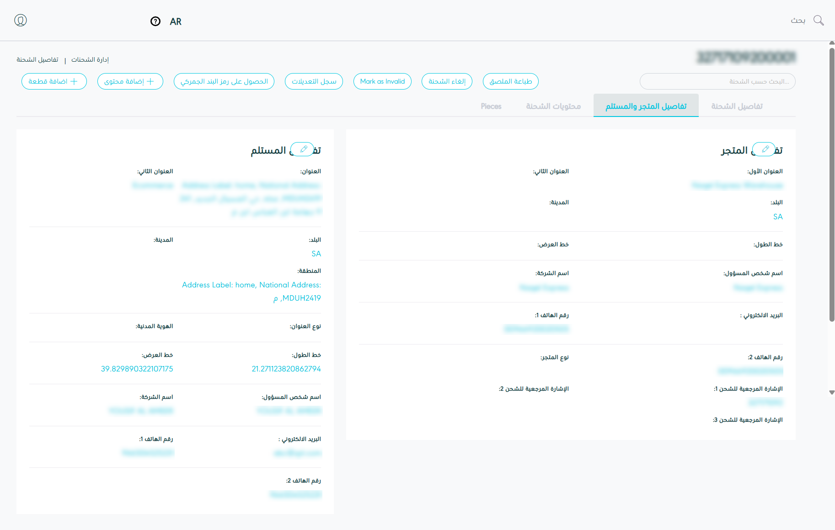Image resolution: width=835 pixels, height=530 pixels.
Task: Open help via question mark icon
Action: point(155,21)
